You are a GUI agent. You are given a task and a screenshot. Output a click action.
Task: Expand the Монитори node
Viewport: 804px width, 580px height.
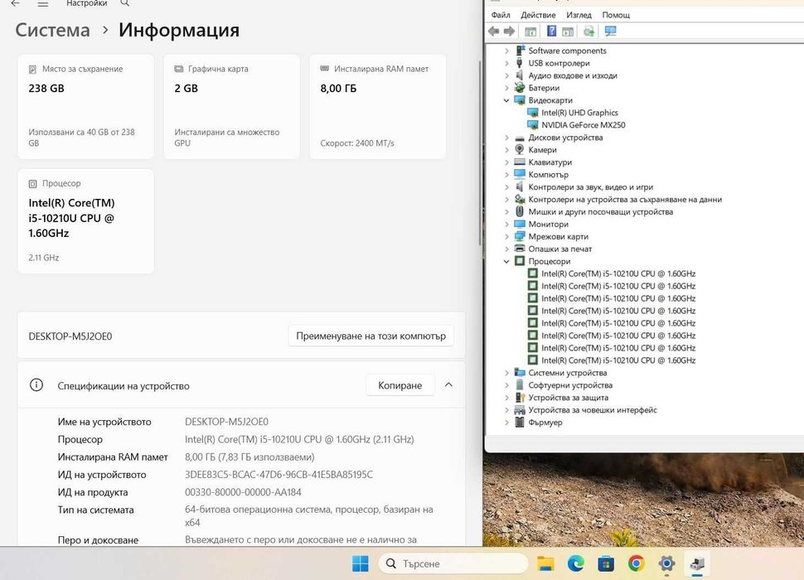(506, 224)
